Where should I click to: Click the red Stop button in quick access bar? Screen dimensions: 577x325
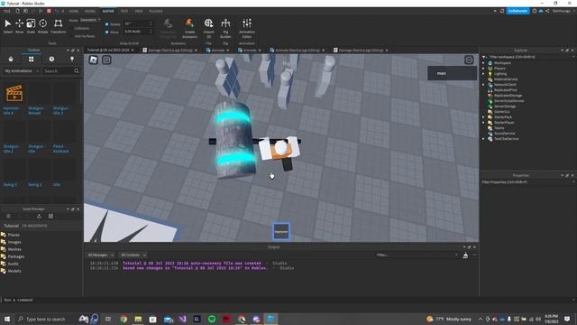pos(49,11)
